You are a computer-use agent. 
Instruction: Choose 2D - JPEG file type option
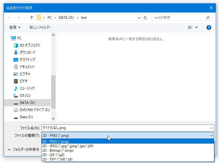(128, 146)
